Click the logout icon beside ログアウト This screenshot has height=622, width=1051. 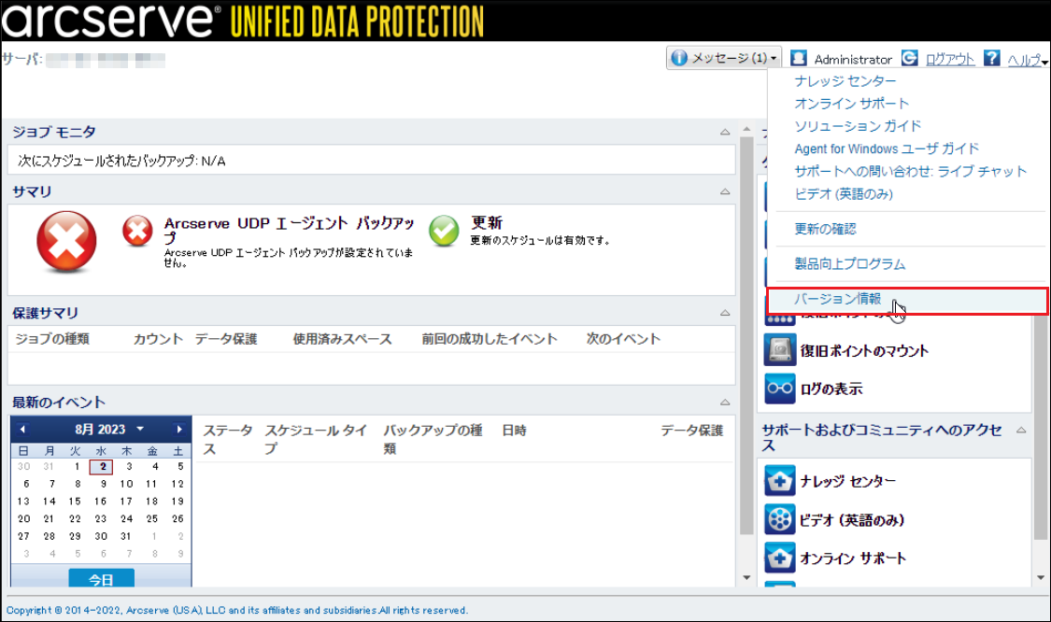[910, 58]
